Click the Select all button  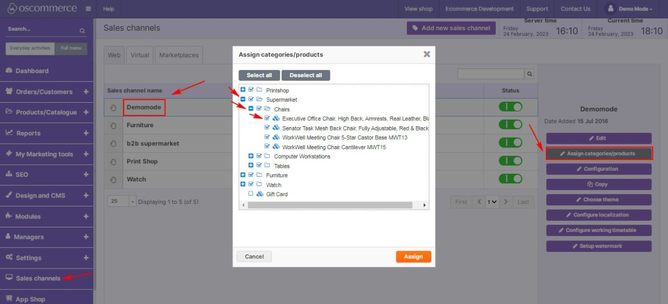259,75
